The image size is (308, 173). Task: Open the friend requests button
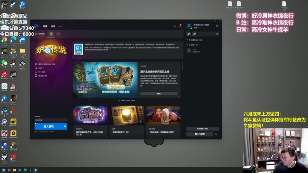point(203,129)
